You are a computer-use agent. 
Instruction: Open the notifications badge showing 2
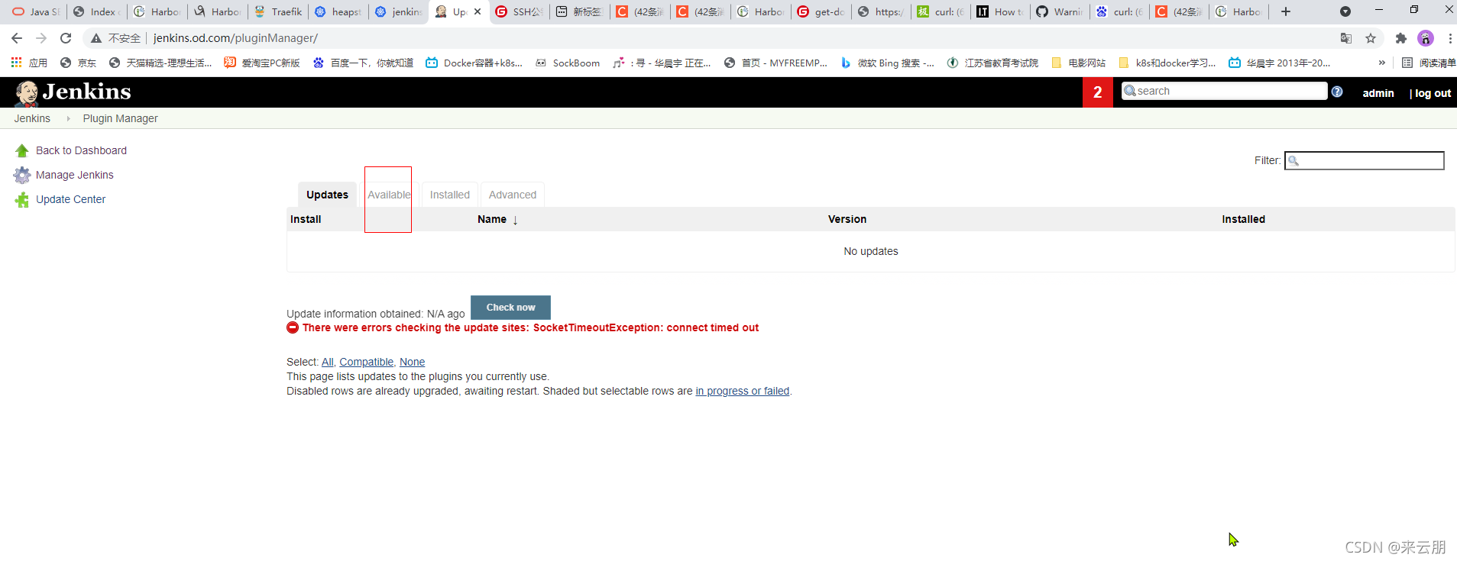click(1097, 92)
